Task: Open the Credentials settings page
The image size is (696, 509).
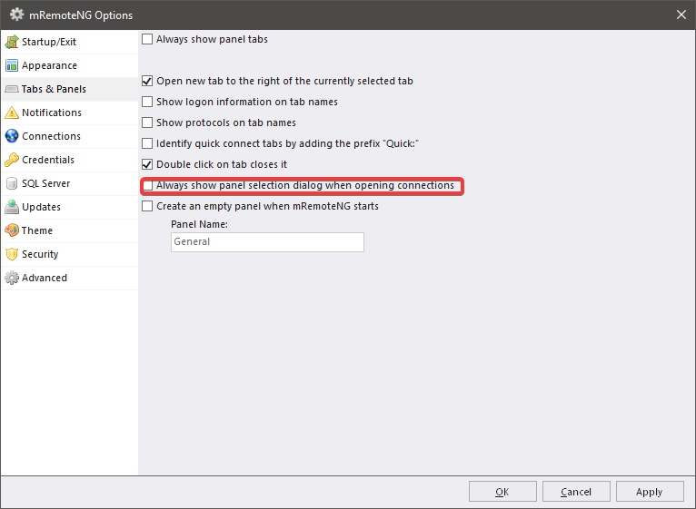Action: pyautogui.click(x=70, y=160)
